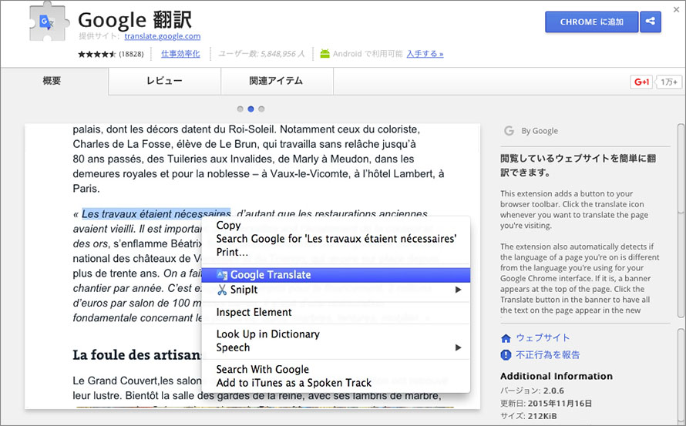Click the warning icon beside 不正行為を報告
The height and width of the screenshot is (426, 686).
click(x=506, y=354)
